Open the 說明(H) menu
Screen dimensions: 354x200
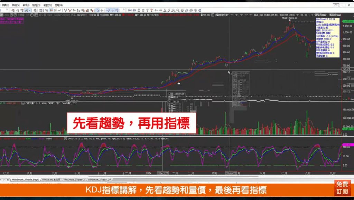pyautogui.click(x=58, y=5)
